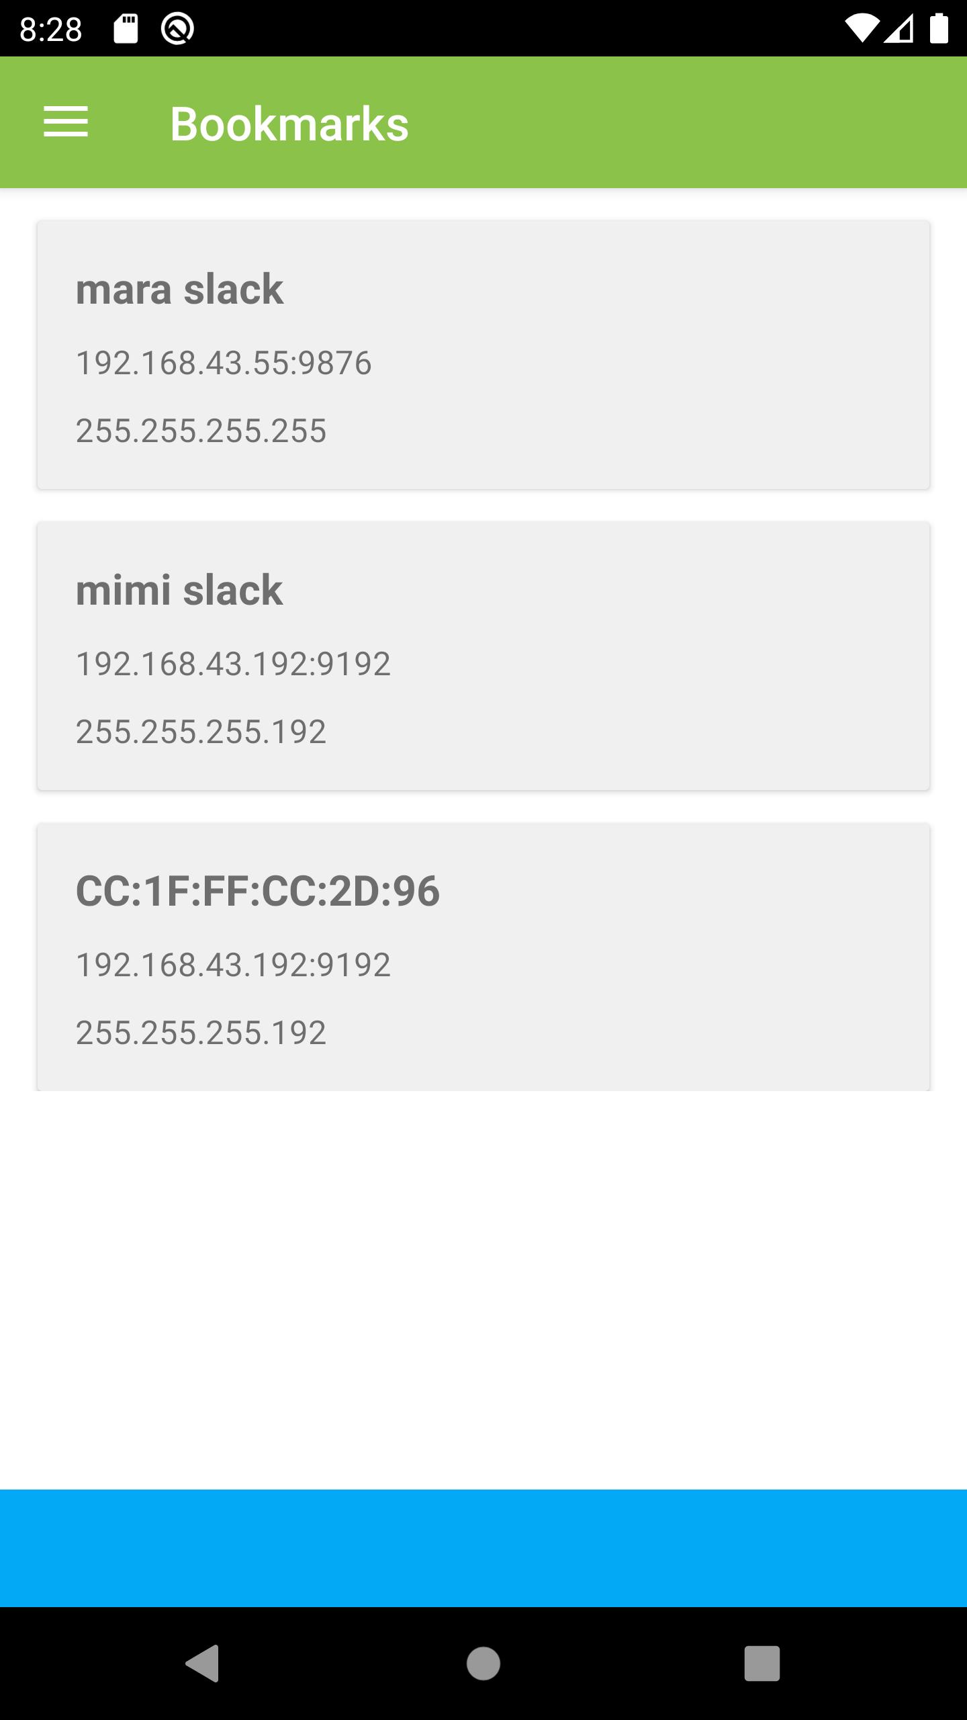967x1720 pixels.
Task: Tap the SD card status icon
Action: click(126, 29)
